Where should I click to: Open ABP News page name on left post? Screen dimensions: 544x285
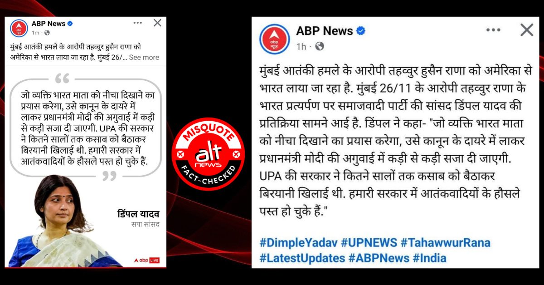[x=48, y=24]
